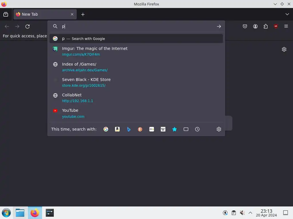293x219 pixels.
Task: Open the New Tab personalize gear icon
Action: pyautogui.click(x=284, y=49)
